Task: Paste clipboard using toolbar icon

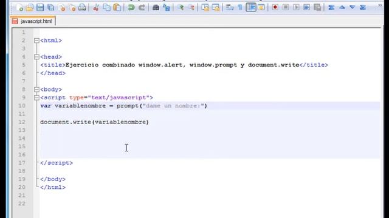Action: [117, 8]
